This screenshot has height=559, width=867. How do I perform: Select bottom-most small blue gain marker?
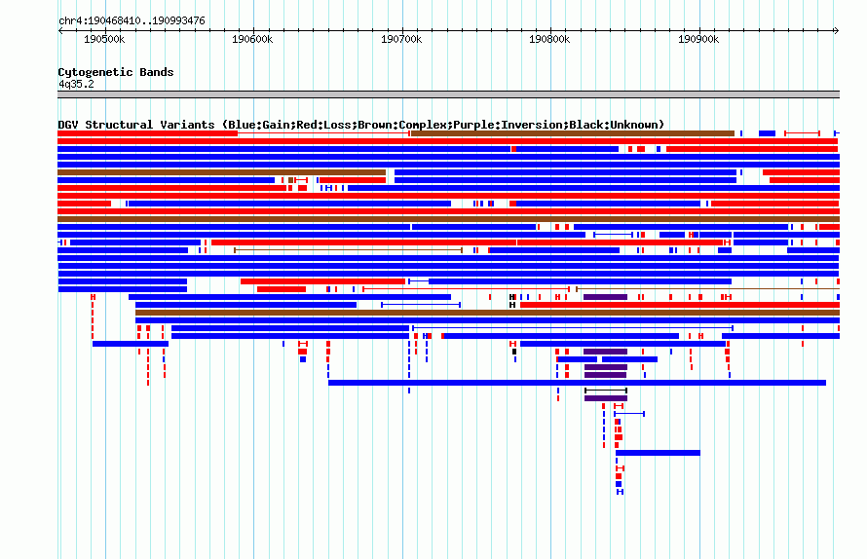point(620,492)
